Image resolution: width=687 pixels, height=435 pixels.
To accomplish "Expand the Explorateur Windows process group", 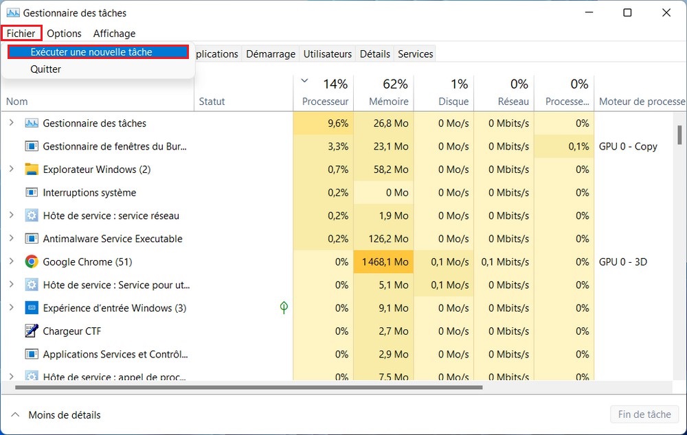I will pos(11,169).
